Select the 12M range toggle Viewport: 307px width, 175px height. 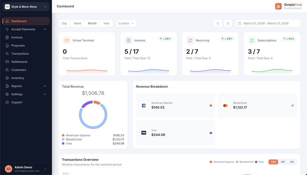click(x=273, y=162)
